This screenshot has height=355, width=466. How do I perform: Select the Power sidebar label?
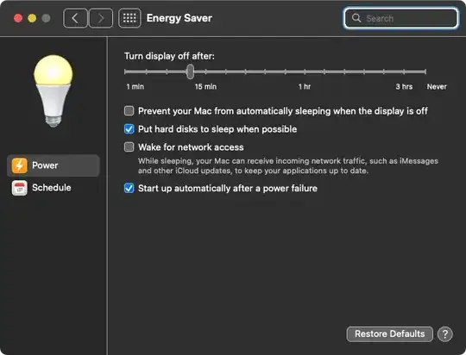45,165
